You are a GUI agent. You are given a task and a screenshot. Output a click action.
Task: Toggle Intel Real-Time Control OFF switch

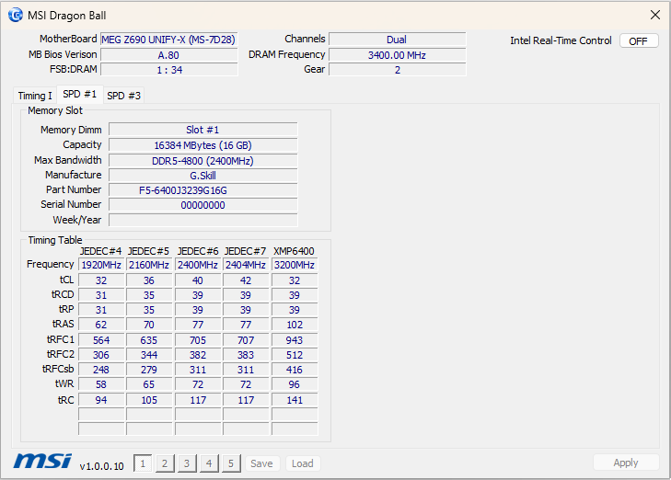[639, 41]
